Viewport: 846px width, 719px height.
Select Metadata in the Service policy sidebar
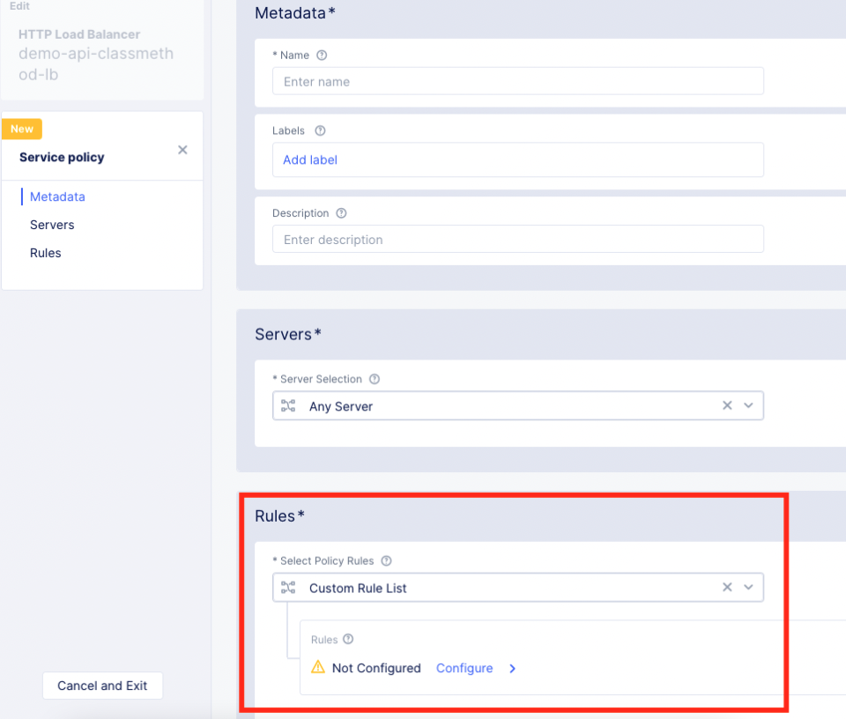56,196
